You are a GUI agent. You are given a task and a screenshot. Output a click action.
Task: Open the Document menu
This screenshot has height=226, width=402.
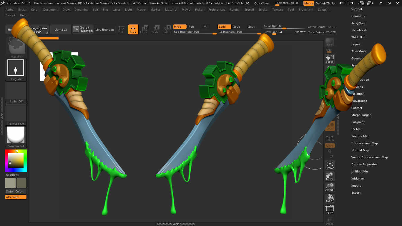(50, 9)
